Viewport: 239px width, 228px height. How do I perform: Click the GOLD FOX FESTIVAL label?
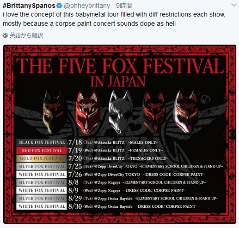click(42, 158)
